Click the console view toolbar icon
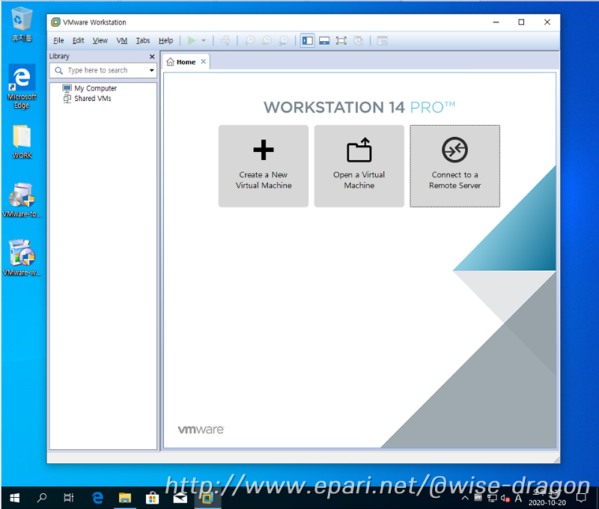Screen dimensions: 599x509 tap(383, 40)
